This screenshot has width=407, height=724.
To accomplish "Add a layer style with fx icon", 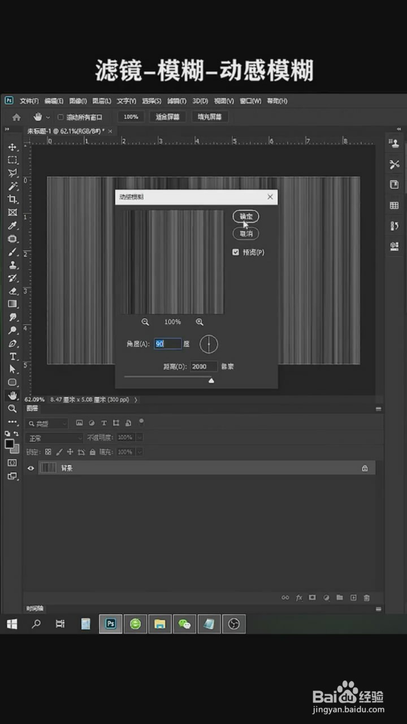I will (299, 598).
